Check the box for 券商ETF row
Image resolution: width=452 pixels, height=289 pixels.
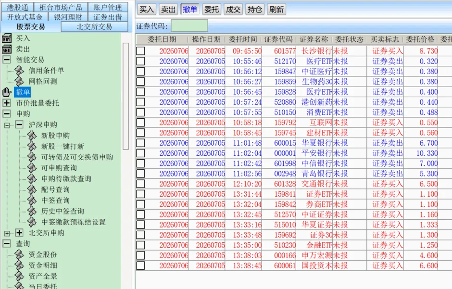tap(141, 204)
